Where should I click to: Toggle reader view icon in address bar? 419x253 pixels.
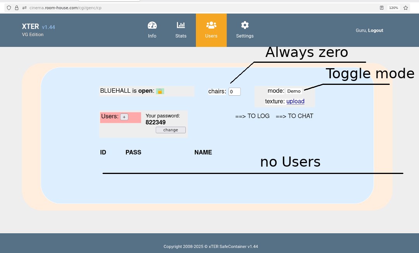click(x=382, y=8)
